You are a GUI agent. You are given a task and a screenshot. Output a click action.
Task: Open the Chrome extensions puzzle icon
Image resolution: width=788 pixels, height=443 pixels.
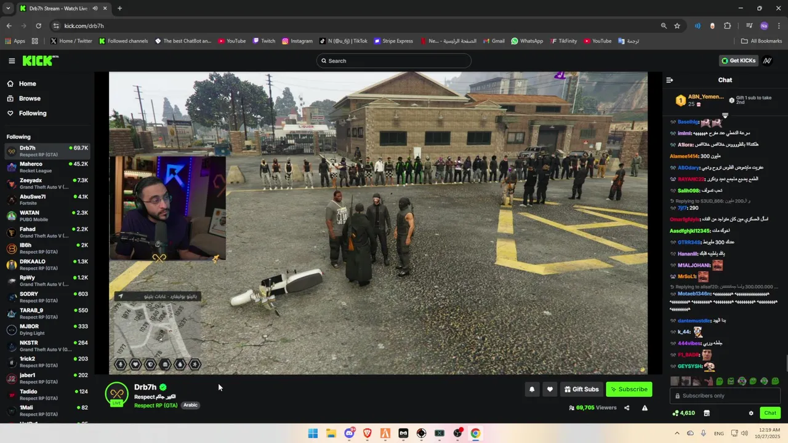point(728,26)
